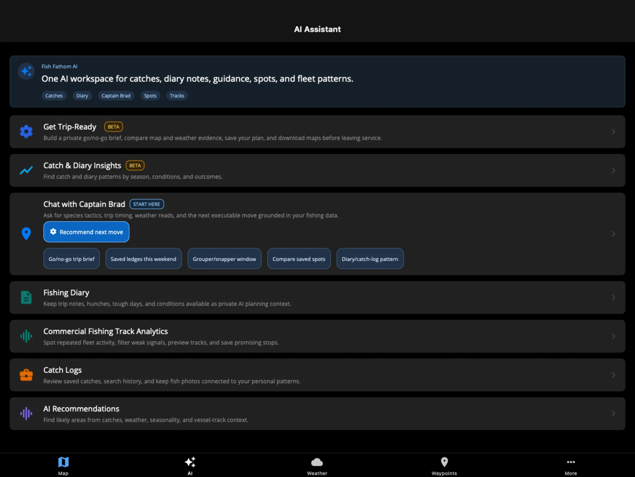This screenshot has width=635, height=477.
Task: Click the Catch Logs title
Action: (62, 370)
